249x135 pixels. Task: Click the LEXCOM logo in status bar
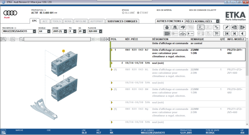3,132
